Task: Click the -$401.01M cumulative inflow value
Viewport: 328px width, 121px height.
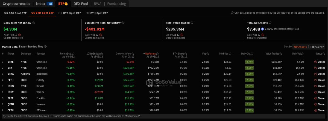Action: (x=95, y=29)
